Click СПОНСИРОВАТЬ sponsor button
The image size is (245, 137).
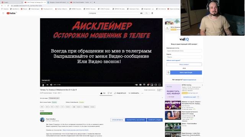coord(118,120)
